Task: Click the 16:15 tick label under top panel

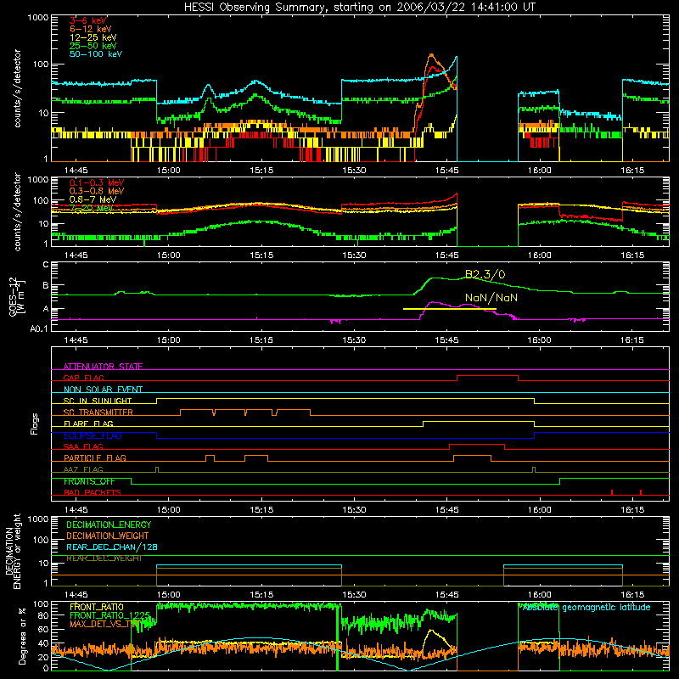Action: tap(632, 171)
